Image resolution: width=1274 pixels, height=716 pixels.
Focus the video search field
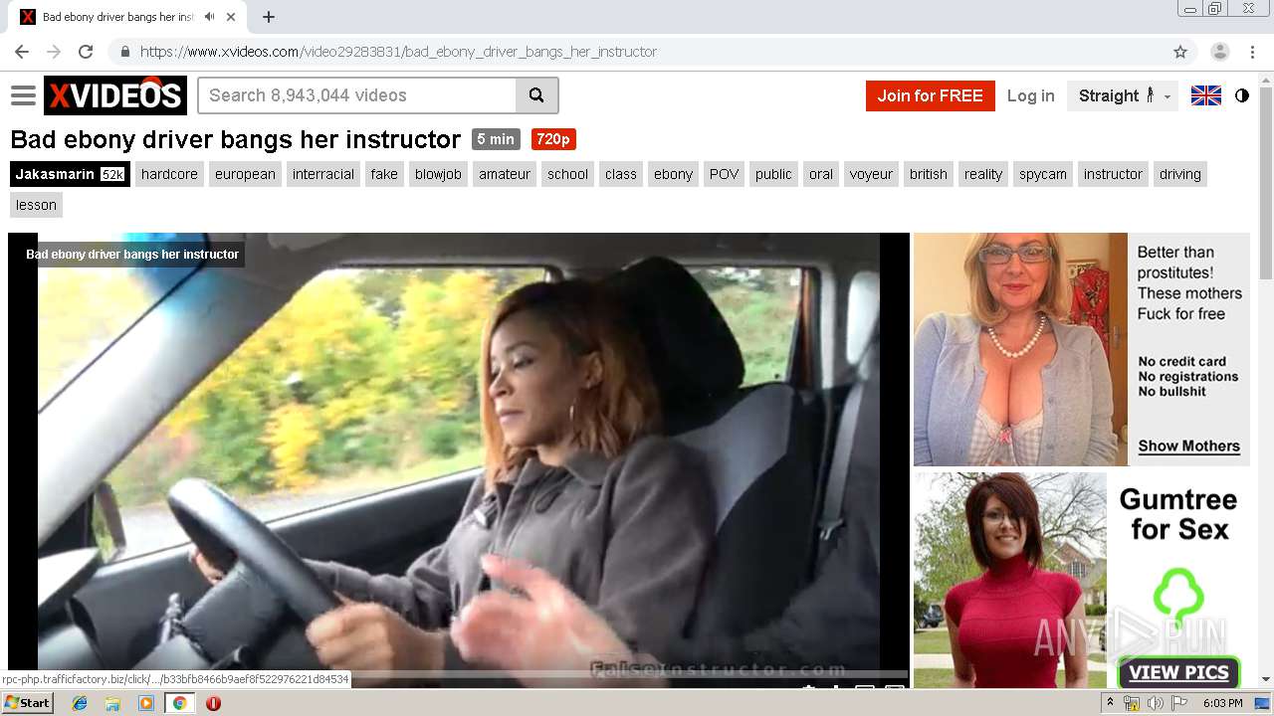coord(357,95)
